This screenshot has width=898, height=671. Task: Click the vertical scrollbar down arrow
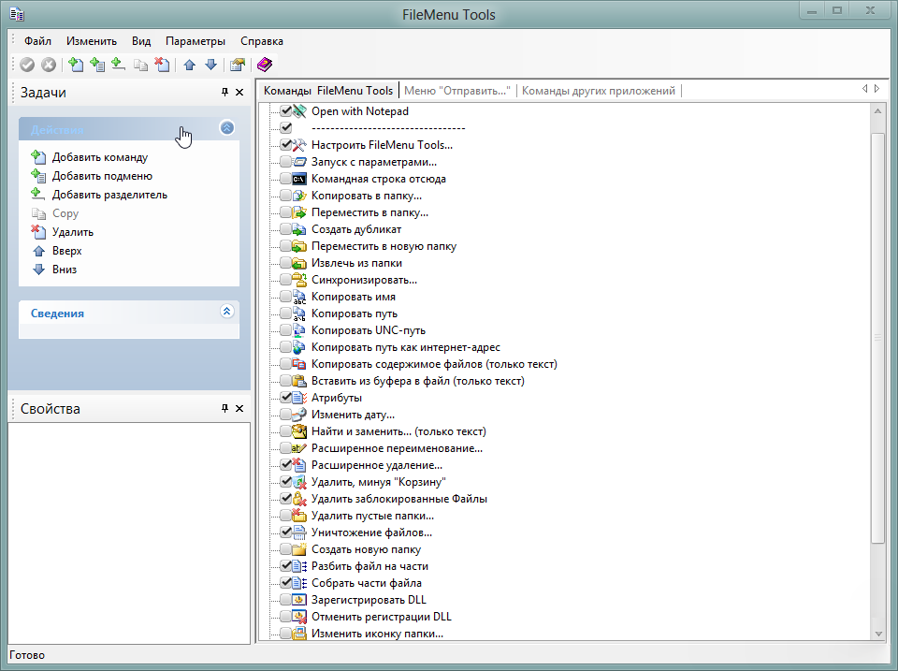pos(877,634)
